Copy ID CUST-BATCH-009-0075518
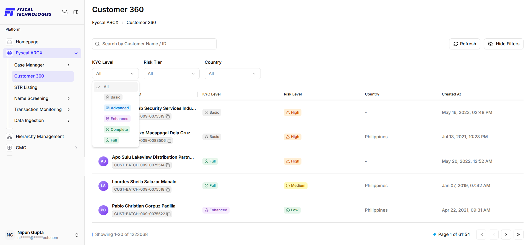This screenshot has width=531, height=245. (x=168, y=190)
